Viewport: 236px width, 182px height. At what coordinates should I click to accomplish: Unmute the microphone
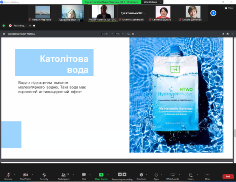(8, 176)
